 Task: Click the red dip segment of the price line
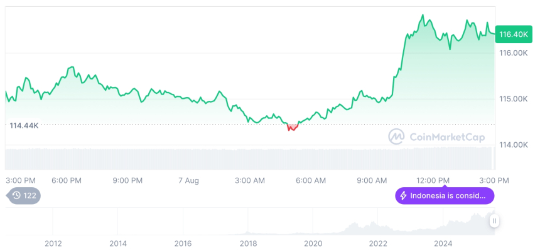coord(291,128)
